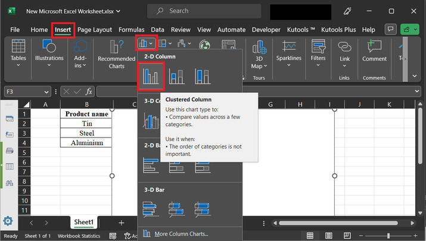Screen dimensions: 426x241
Task: Choose the 3-D Clustered Bar chart
Action: 150,208
